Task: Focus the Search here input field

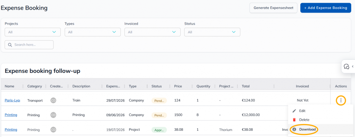Action: pos(29,45)
